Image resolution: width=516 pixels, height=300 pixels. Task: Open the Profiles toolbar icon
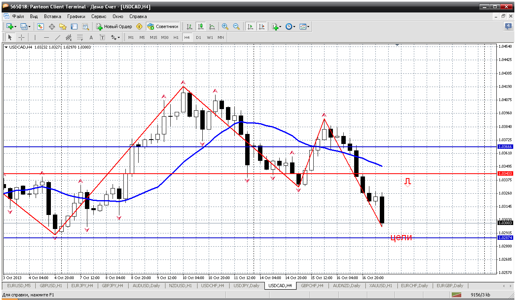click(x=25, y=26)
